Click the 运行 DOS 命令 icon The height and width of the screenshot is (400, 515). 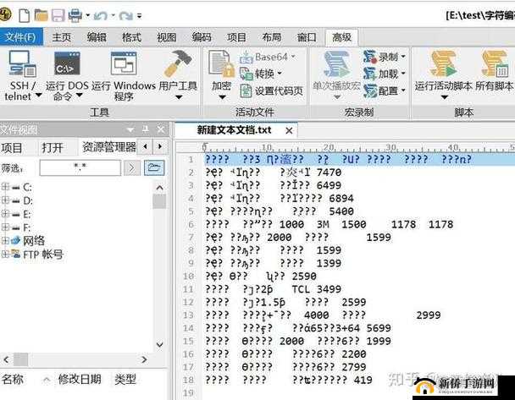(x=67, y=63)
